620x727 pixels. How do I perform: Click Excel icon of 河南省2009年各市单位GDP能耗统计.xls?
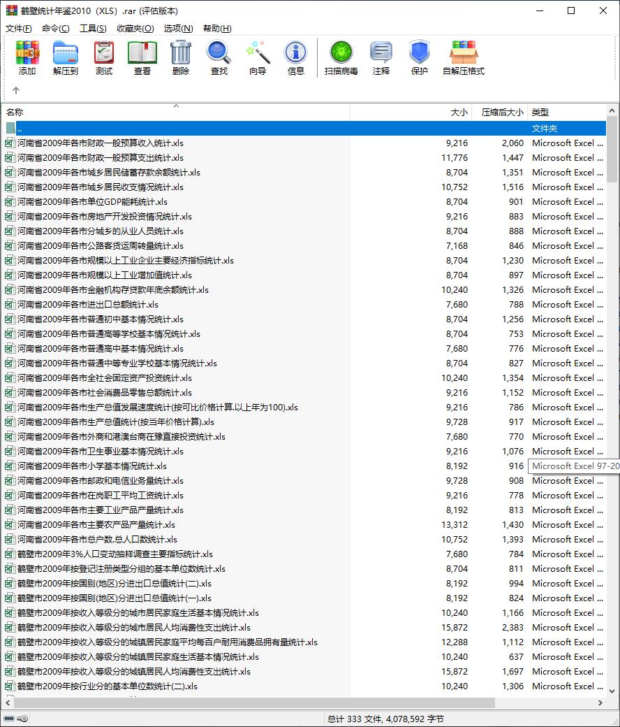[x=10, y=202]
